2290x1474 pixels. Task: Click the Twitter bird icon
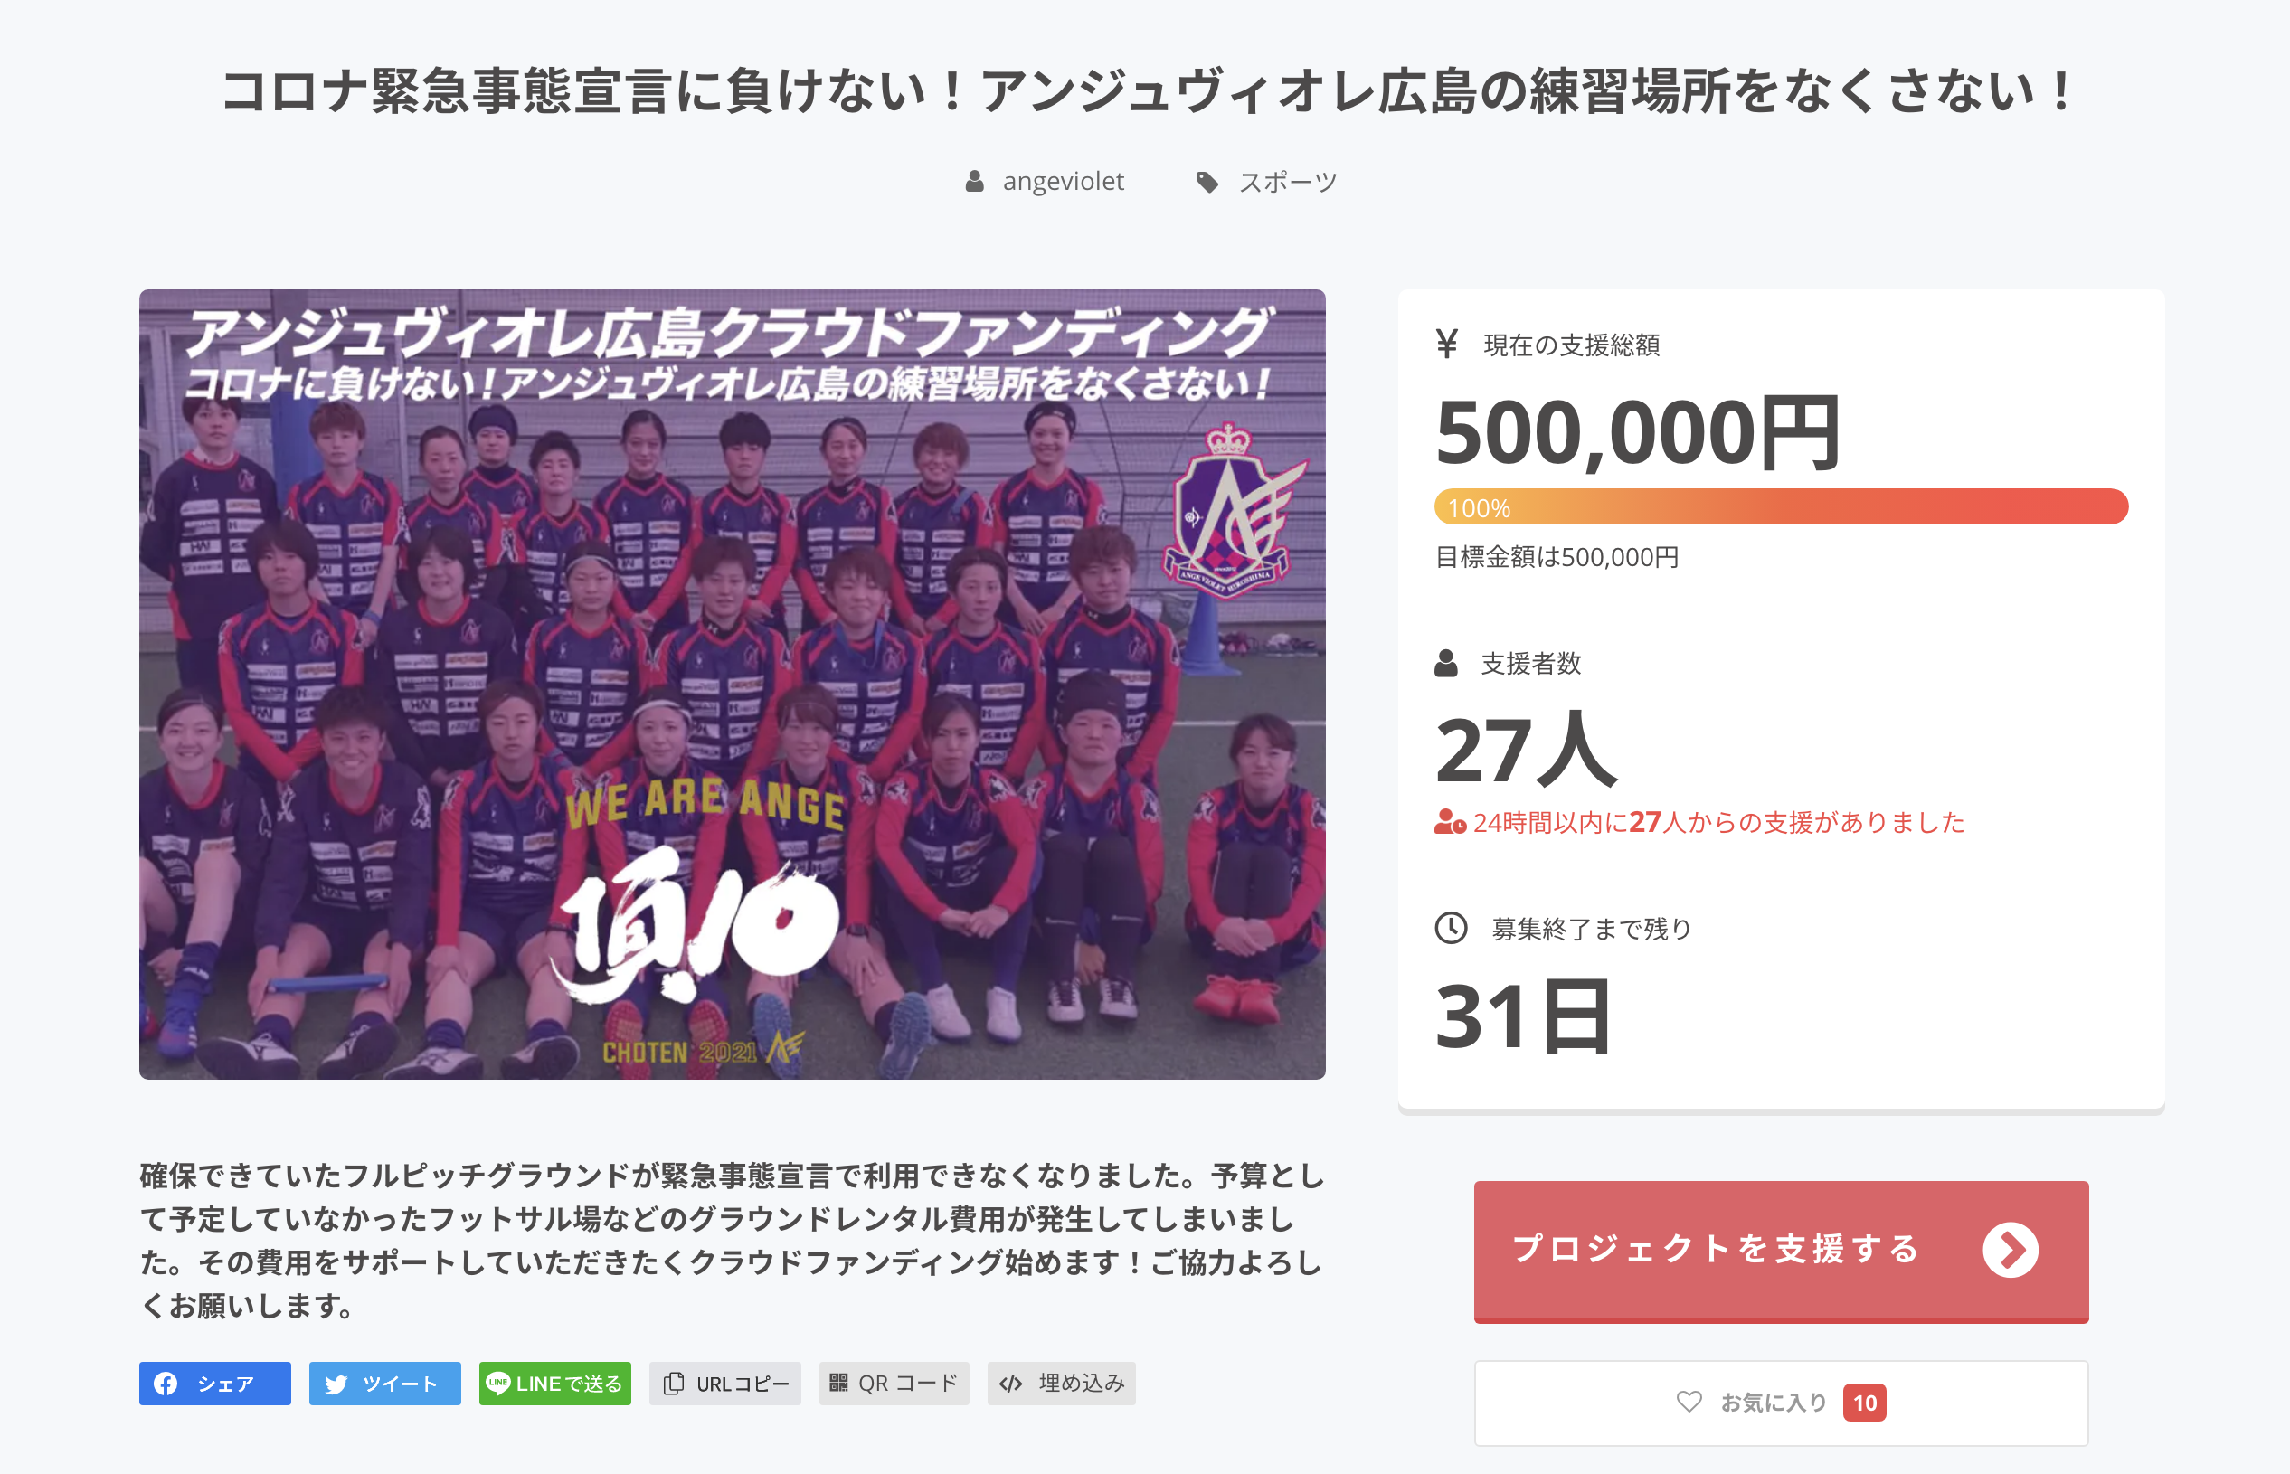pos(336,1384)
